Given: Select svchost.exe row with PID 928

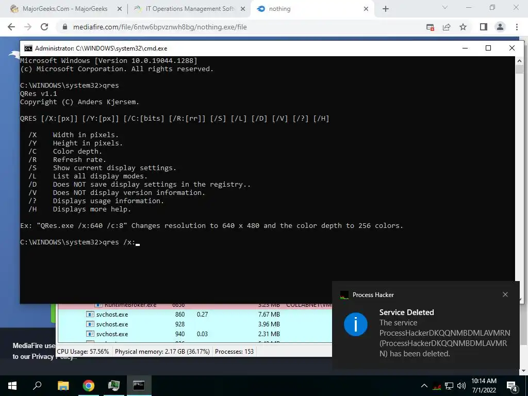Looking at the screenshot, I should tap(194, 324).
